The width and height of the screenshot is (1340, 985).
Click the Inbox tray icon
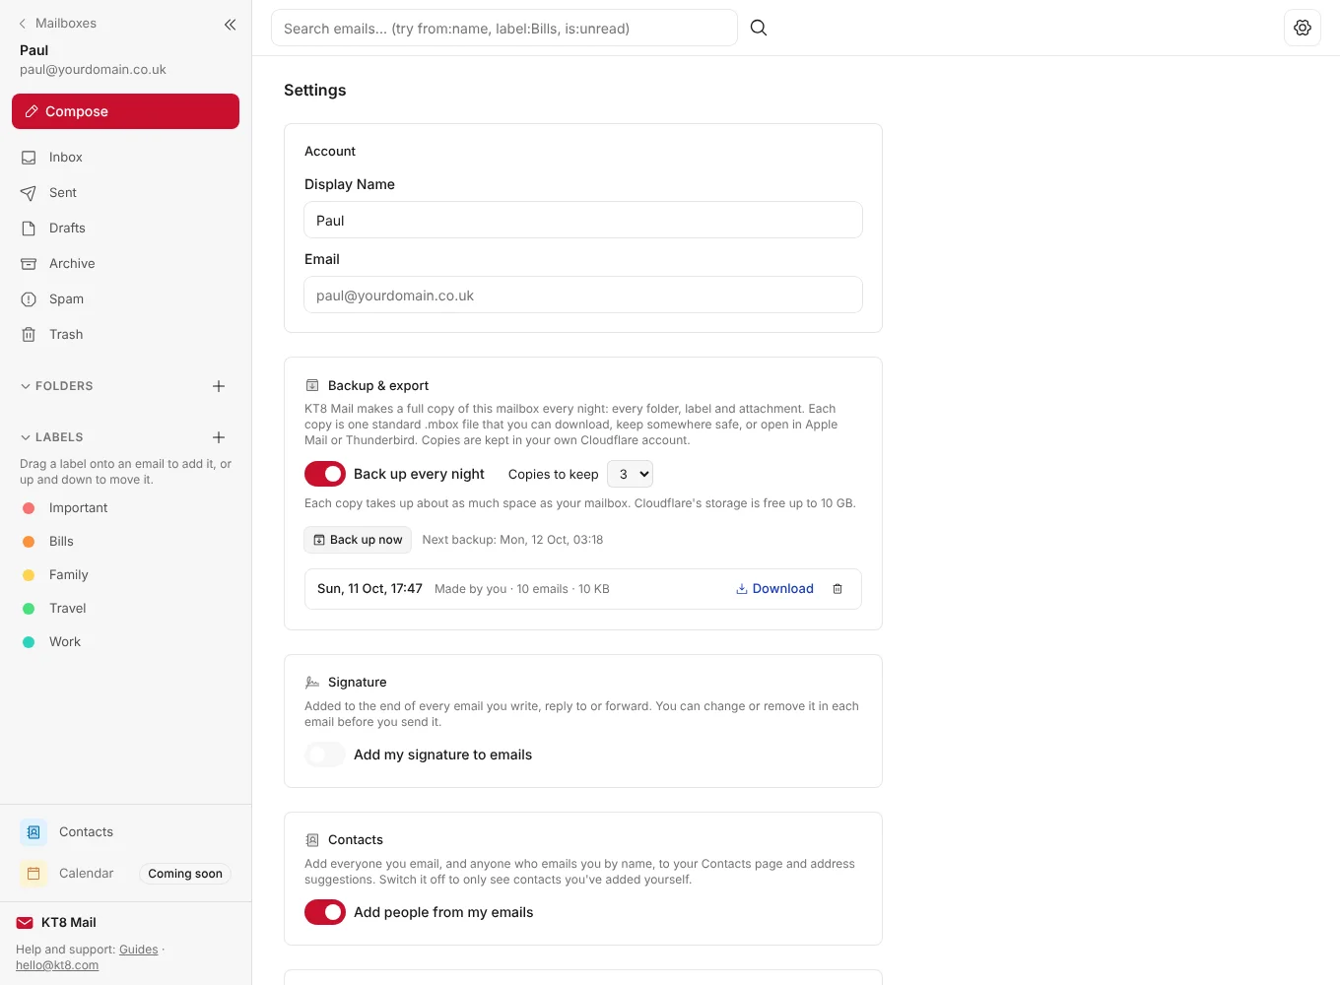coord(29,158)
